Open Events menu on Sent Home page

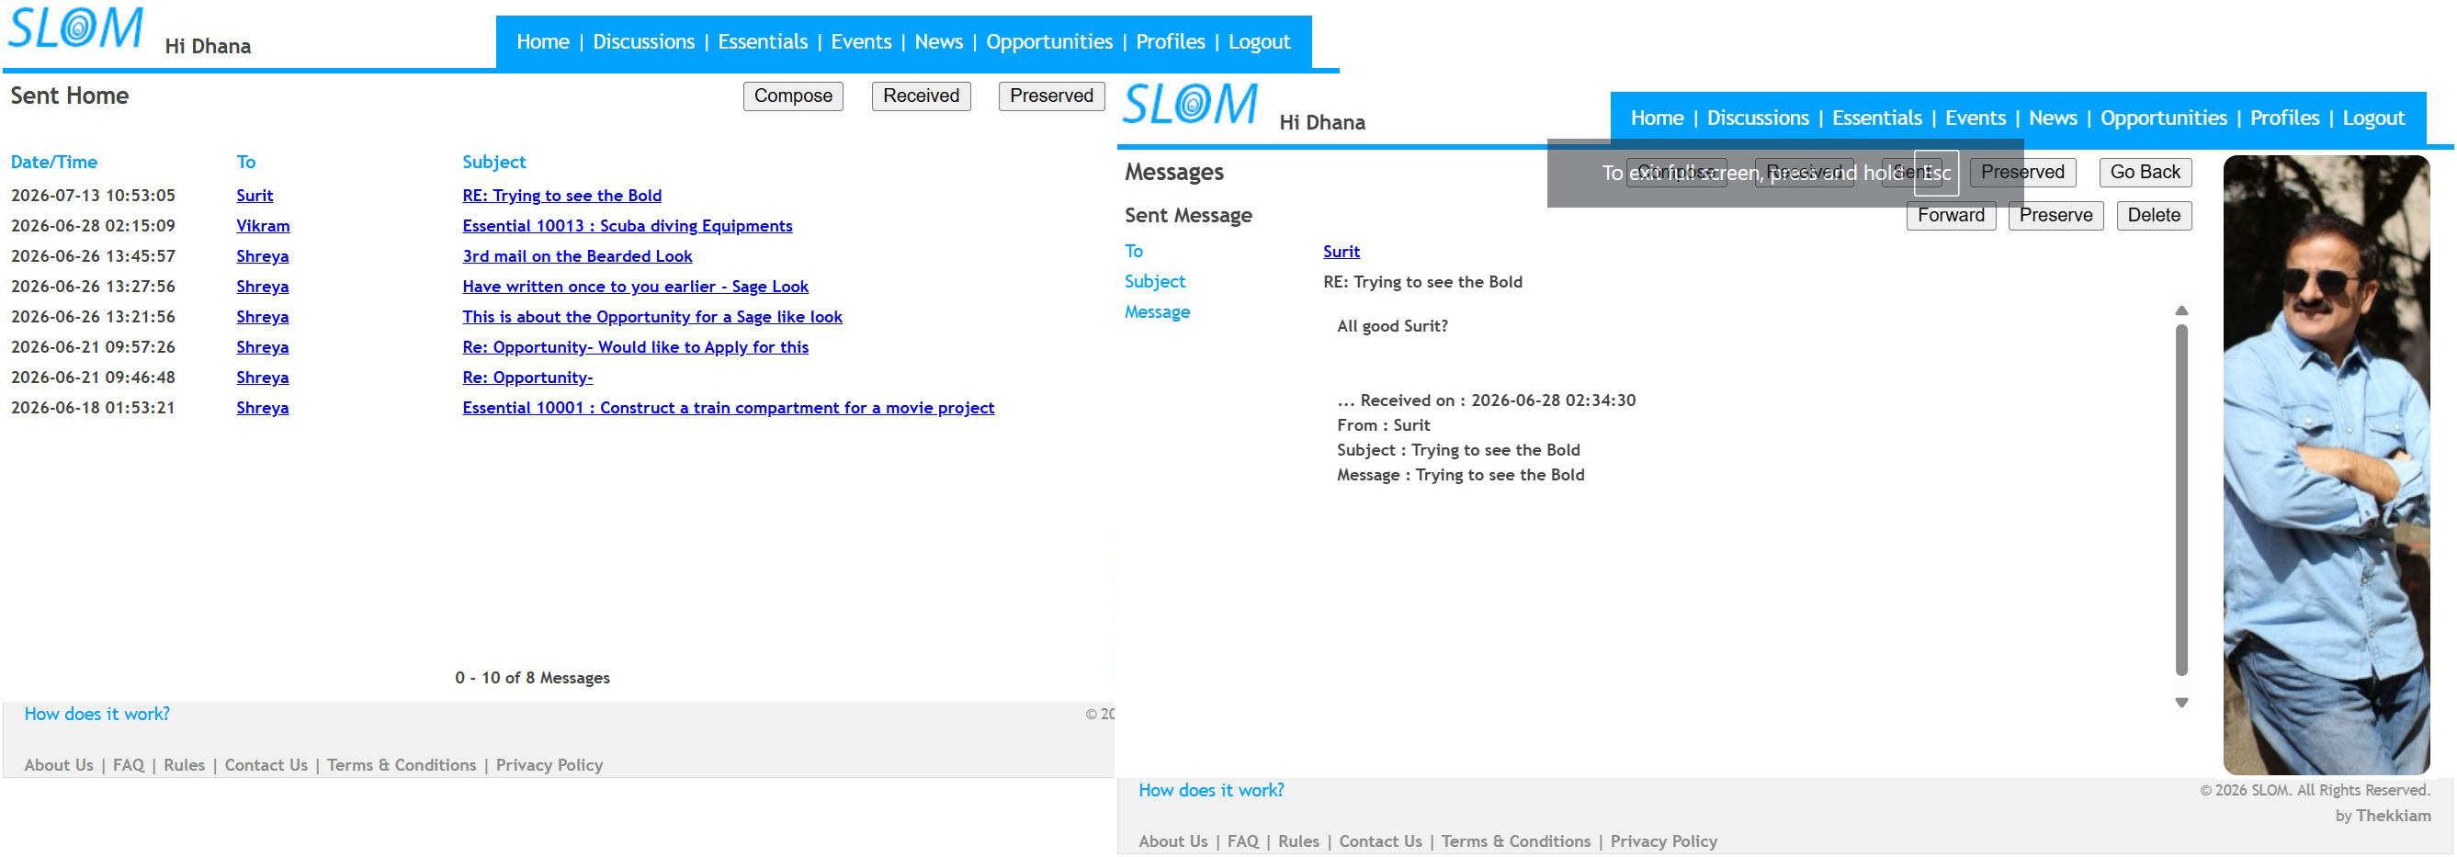click(x=861, y=42)
